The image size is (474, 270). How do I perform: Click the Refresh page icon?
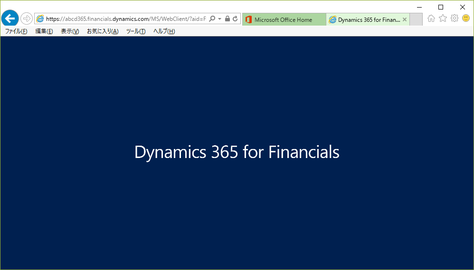pyautogui.click(x=235, y=19)
